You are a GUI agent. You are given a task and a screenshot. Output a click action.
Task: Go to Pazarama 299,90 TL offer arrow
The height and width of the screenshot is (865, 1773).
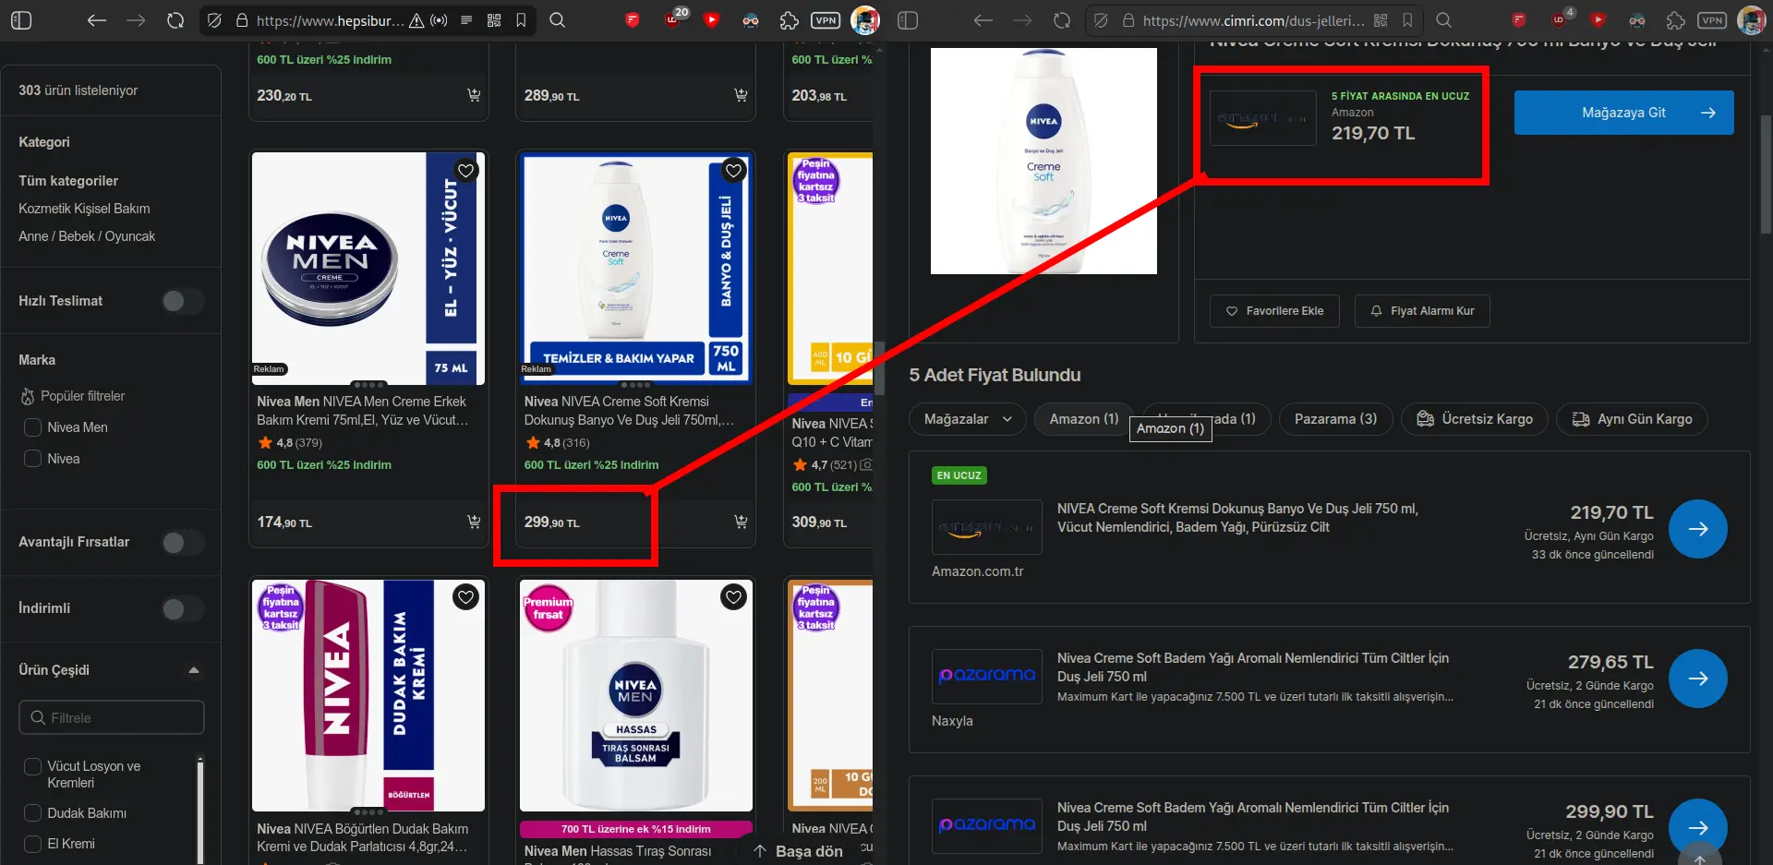click(1697, 828)
